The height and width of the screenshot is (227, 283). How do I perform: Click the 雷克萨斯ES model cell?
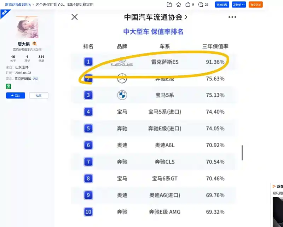click(165, 62)
